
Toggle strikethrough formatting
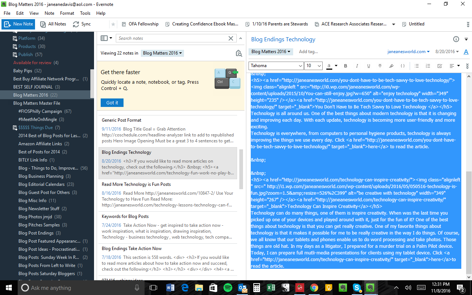380,66
